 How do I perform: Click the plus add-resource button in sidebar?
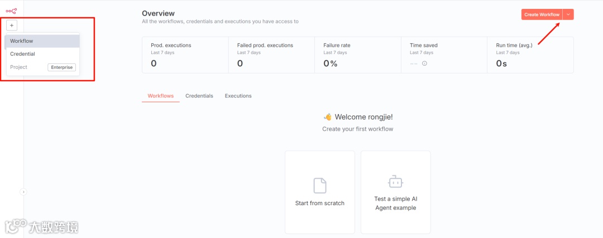(x=12, y=26)
